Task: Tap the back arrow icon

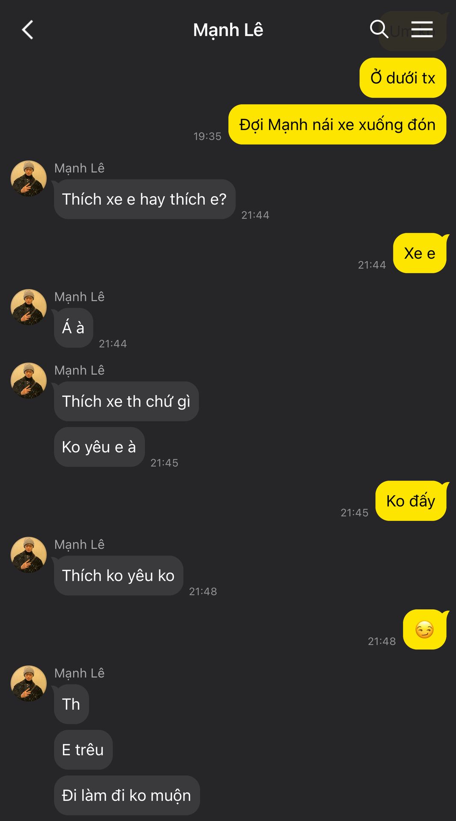Action: [27, 30]
